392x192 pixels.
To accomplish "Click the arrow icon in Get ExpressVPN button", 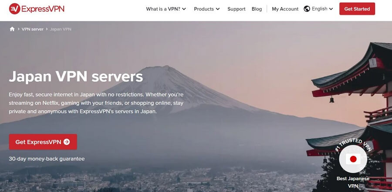I will click(67, 142).
